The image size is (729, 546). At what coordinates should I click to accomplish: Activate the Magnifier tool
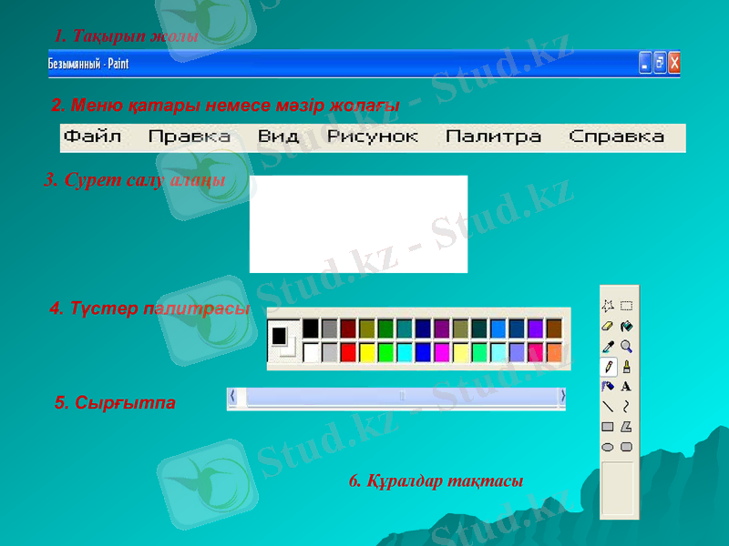625,345
